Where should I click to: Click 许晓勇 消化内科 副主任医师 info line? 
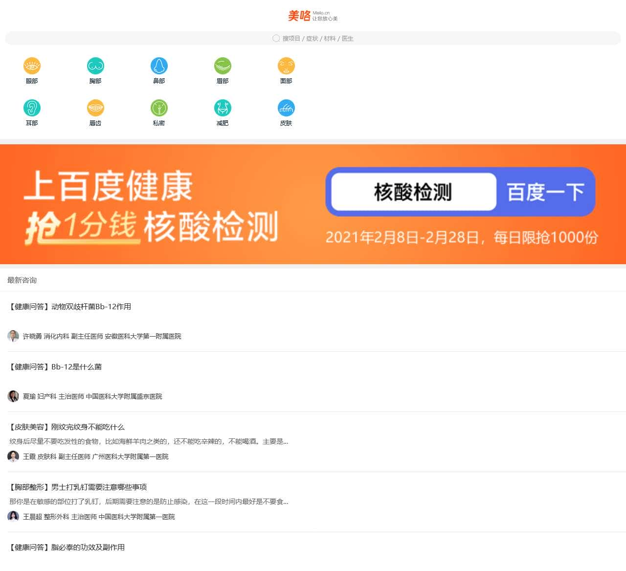[102, 336]
